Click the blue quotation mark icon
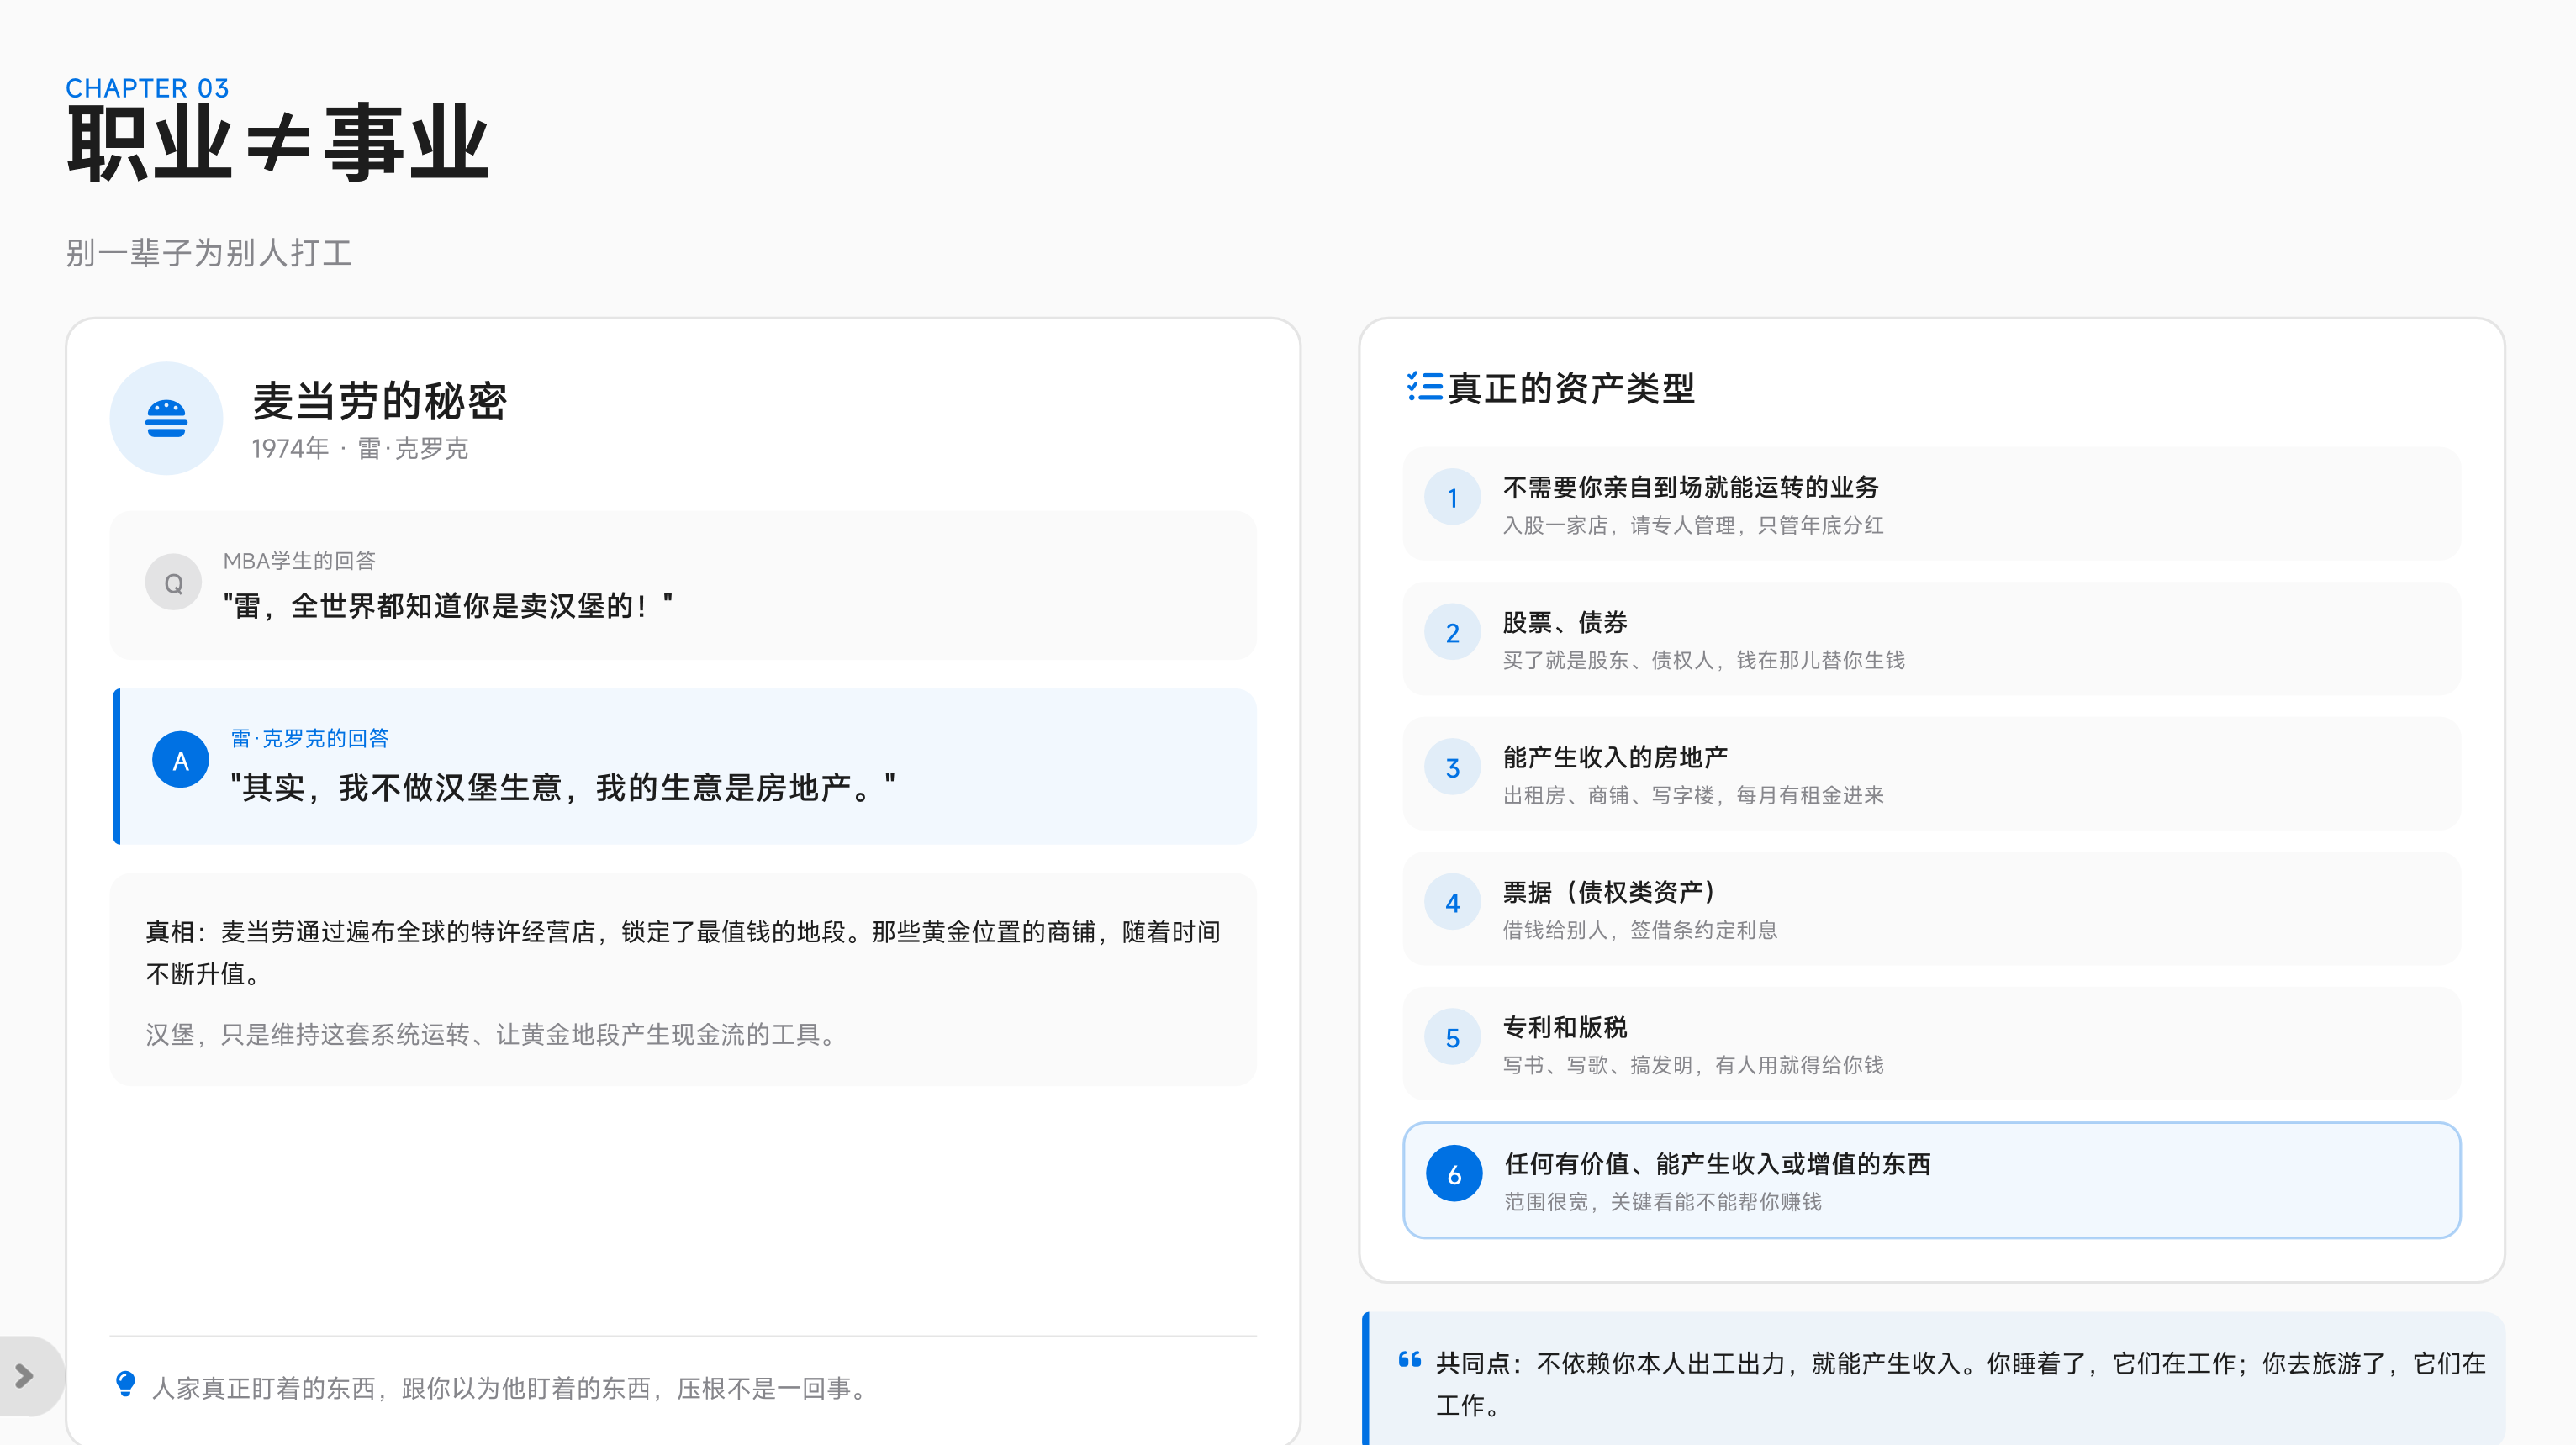The width and height of the screenshot is (2576, 1445). (1409, 1360)
